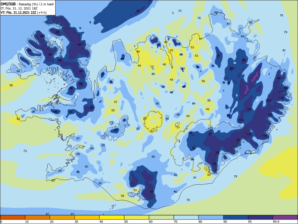This screenshot has height=224, width=298.
Task: Select the orange 10–20 legend swatch
Action: point(38,217)
